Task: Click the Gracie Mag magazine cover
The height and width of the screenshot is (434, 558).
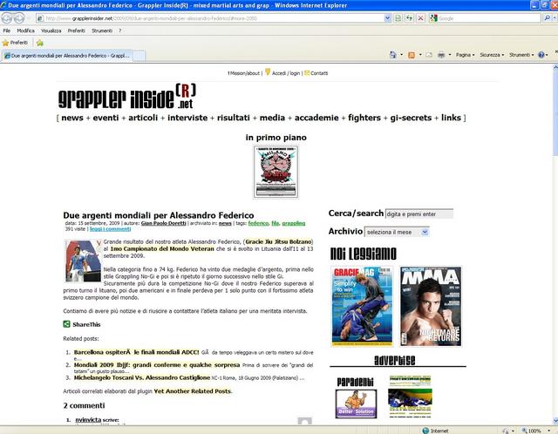Action: (x=357, y=306)
